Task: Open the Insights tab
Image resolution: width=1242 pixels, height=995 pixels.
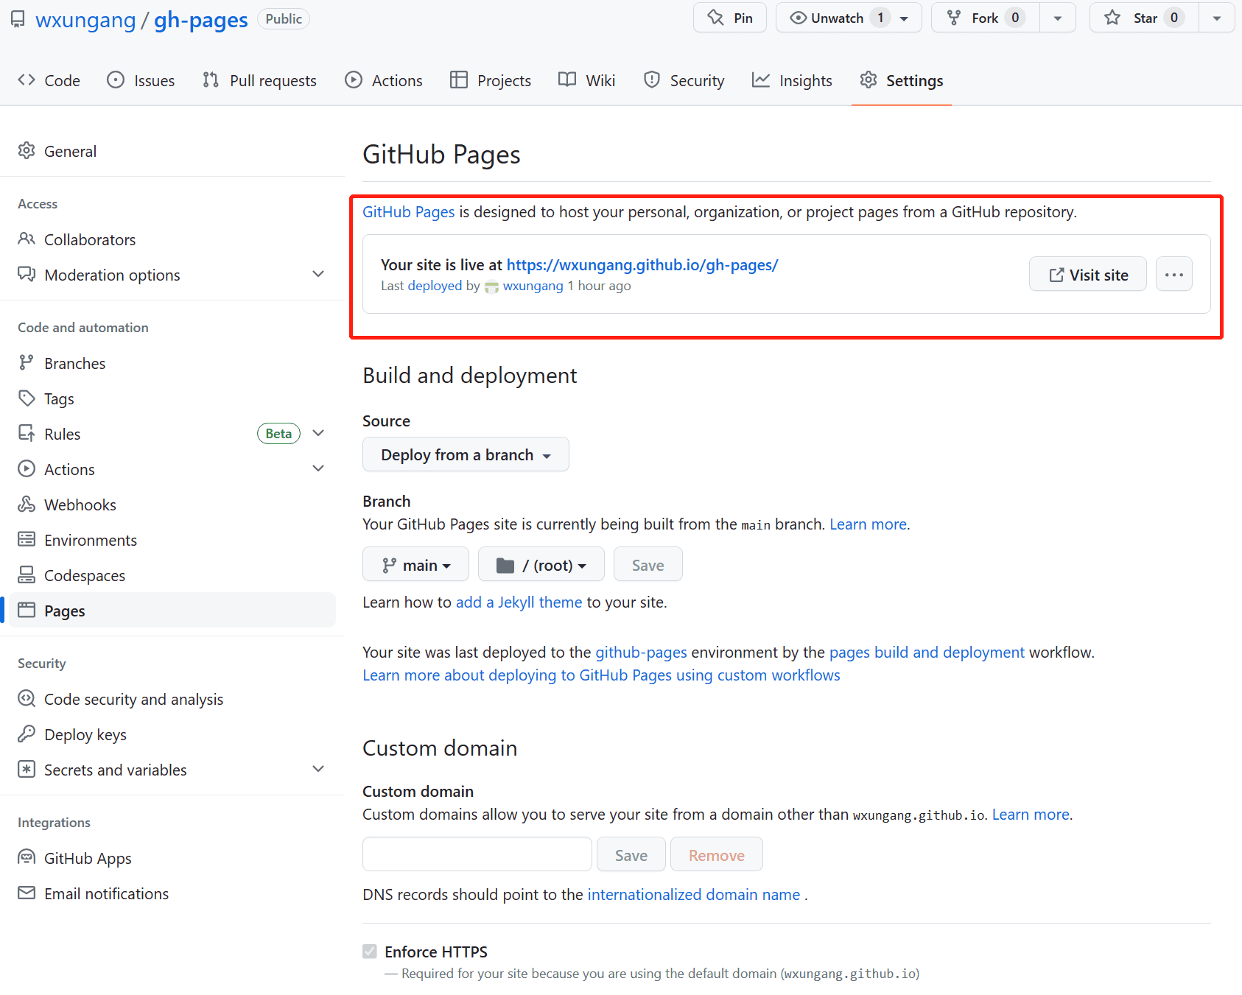Action: tap(792, 80)
